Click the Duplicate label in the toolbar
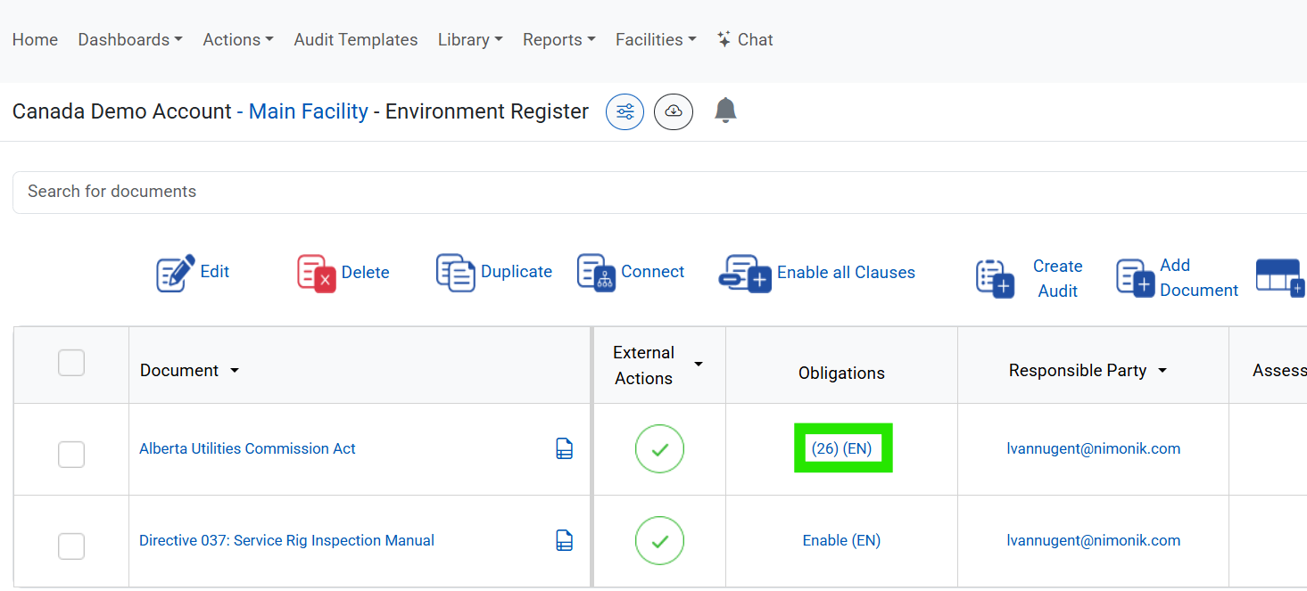Screen dimensions: 1307x591 coord(517,272)
